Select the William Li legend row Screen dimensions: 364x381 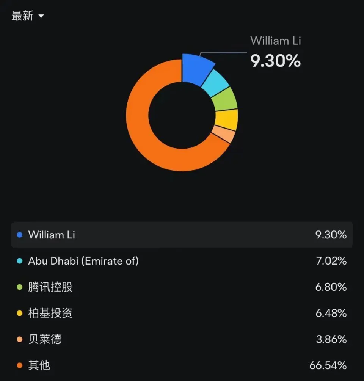tap(182, 235)
